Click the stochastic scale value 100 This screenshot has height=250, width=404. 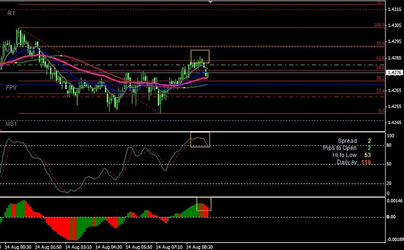coord(390,136)
